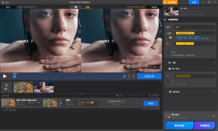Image resolution: width=218 pixels, height=131 pixels.
Task: Click output resolution 3840 x 2160 text
Action: [85, 102]
